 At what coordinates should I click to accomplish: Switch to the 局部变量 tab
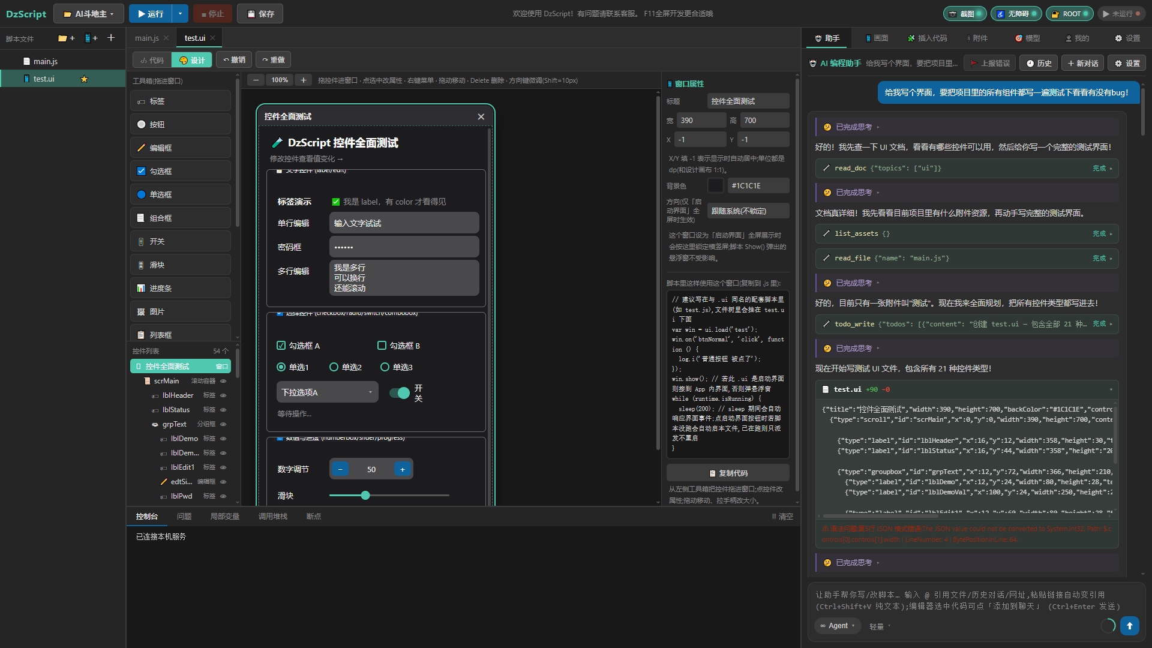point(225,516)
